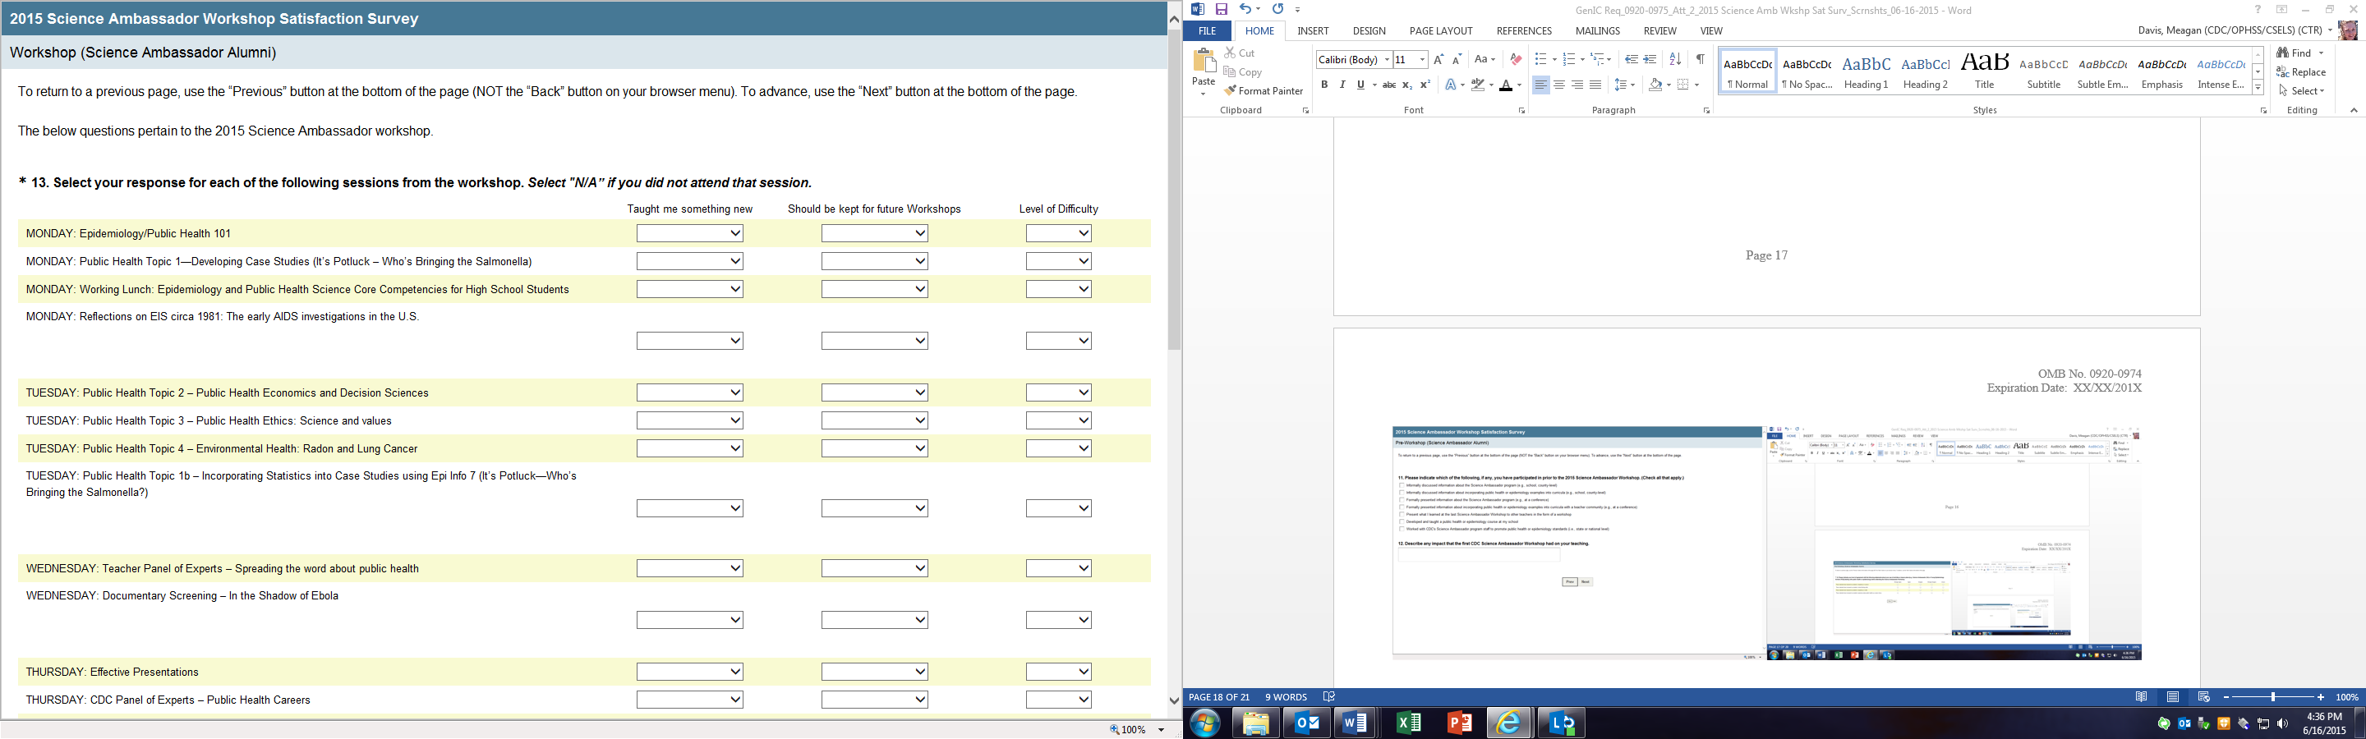Screen dimensions: 2366x739
Task: Click the Sort paragraph icon
Action: point(1674,60)
